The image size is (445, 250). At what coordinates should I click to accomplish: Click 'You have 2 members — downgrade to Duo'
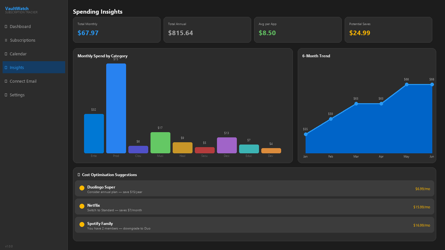click(x=119, y=229)
